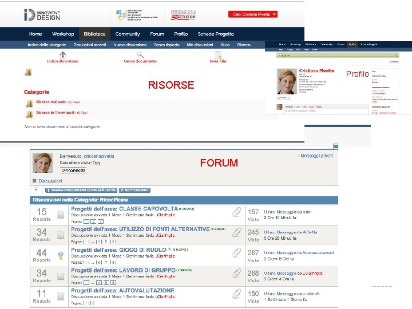Open Progetti dell'area: CLASSE CAPOVOLTA discussion
The image size is (412, 309).
point(125,209)
